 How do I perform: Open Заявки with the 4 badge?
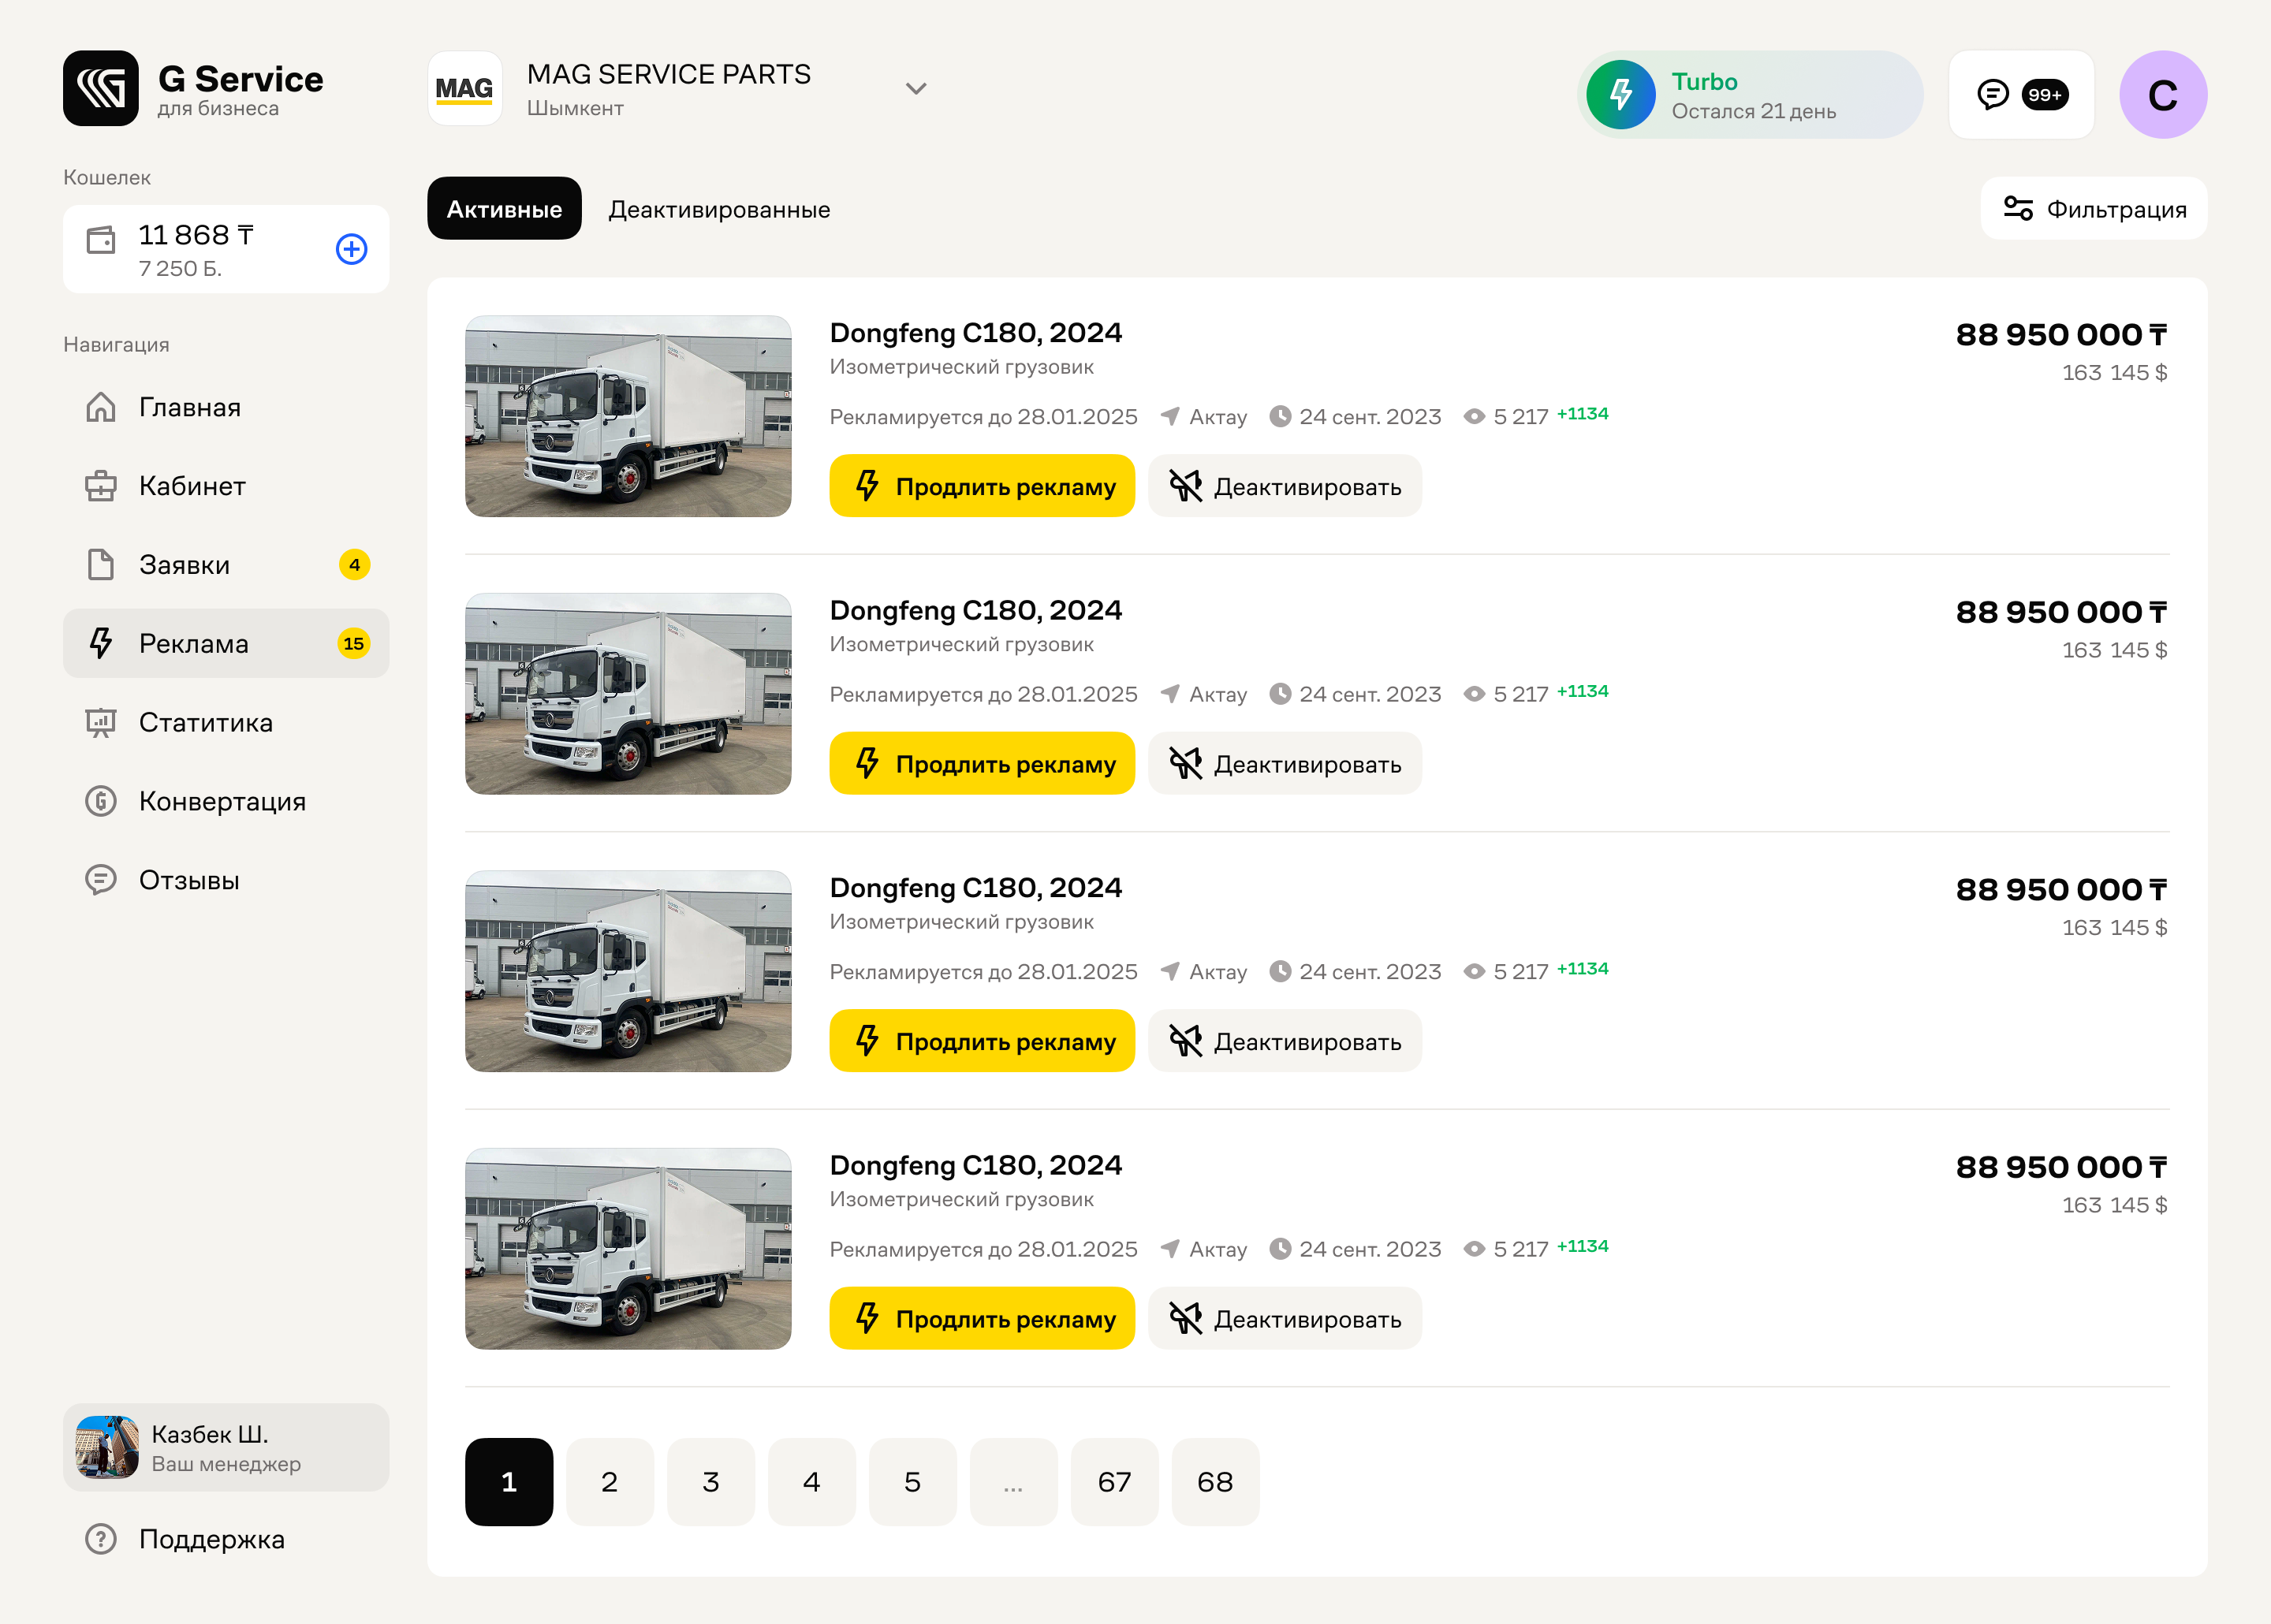pos(226,565)
